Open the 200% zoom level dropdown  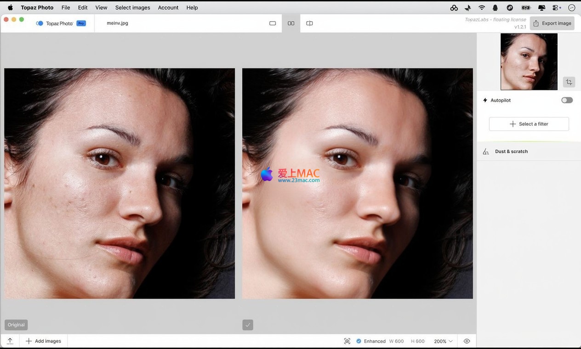444,341
